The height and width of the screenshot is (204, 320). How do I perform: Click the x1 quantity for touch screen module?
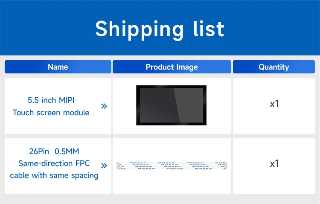274,104
